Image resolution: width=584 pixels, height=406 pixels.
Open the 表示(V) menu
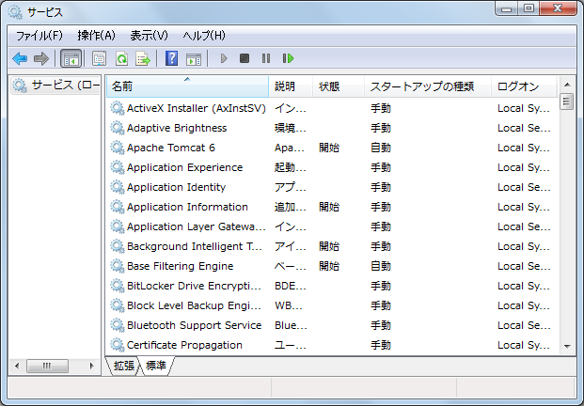point(149,35)
